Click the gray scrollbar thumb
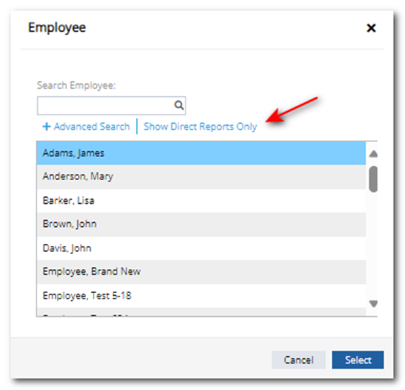This screenshot has height=390, width=405. (373, 179)
